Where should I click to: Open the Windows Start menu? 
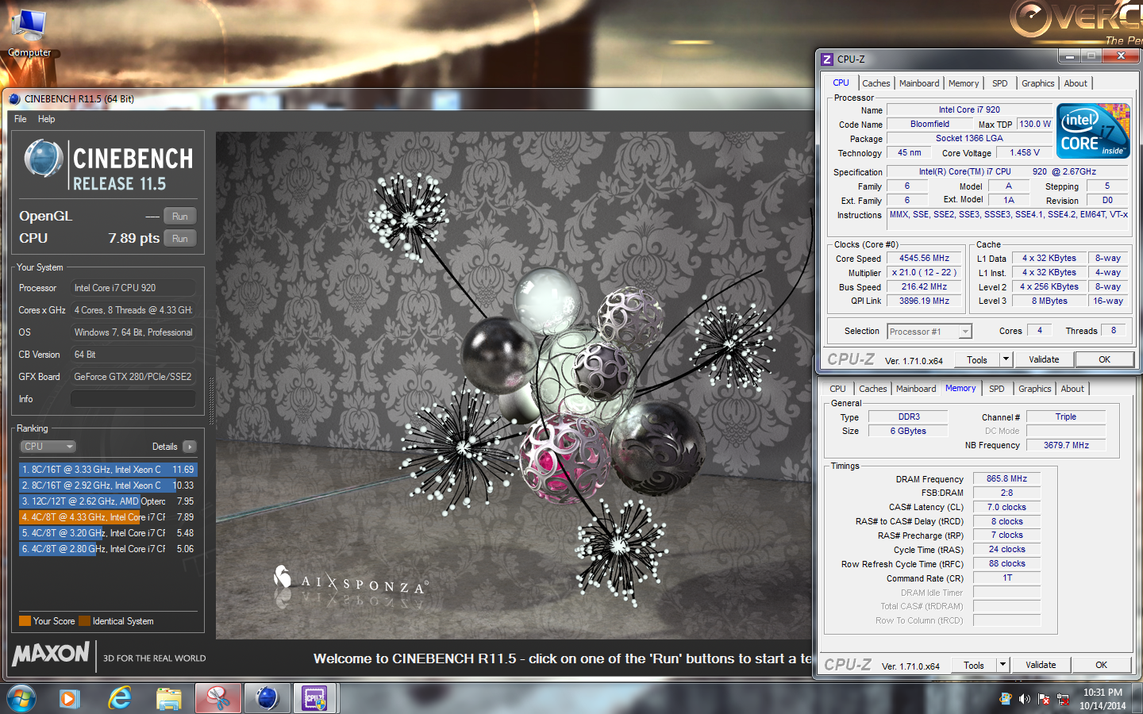click(21, 699)
